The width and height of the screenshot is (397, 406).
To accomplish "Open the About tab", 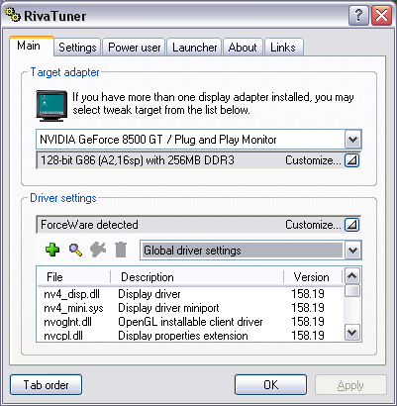I will 243,48.
